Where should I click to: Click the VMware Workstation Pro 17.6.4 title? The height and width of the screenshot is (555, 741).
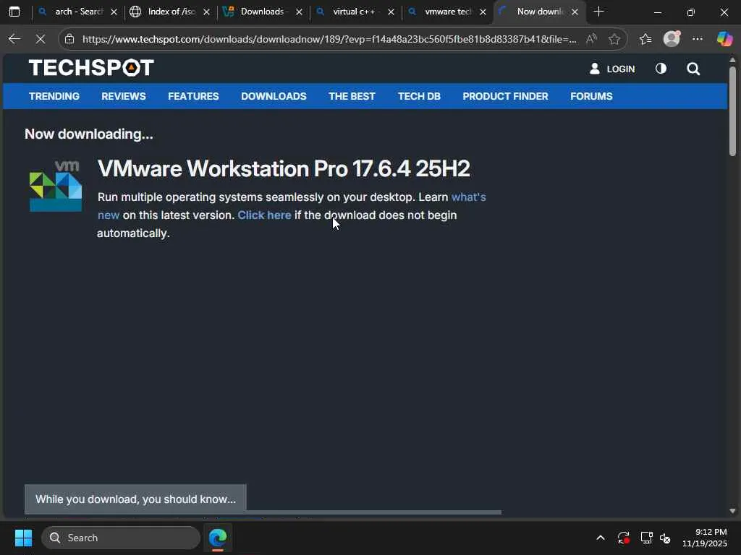[284, 169]
